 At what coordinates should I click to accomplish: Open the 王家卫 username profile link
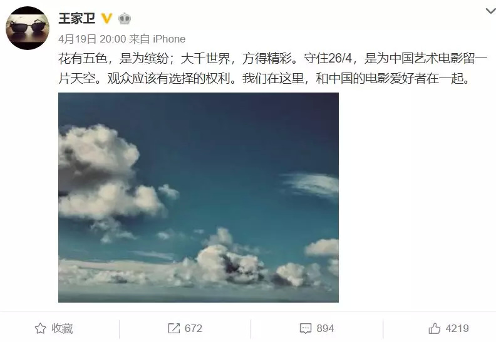(77, 18)
